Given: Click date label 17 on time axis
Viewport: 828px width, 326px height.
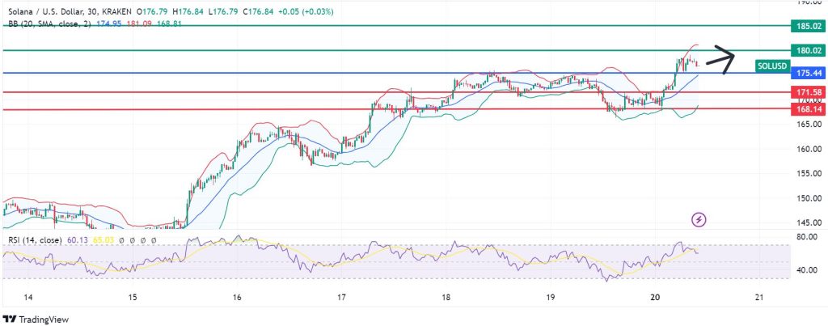Looking at the screenshot, I should click(341, 298).
